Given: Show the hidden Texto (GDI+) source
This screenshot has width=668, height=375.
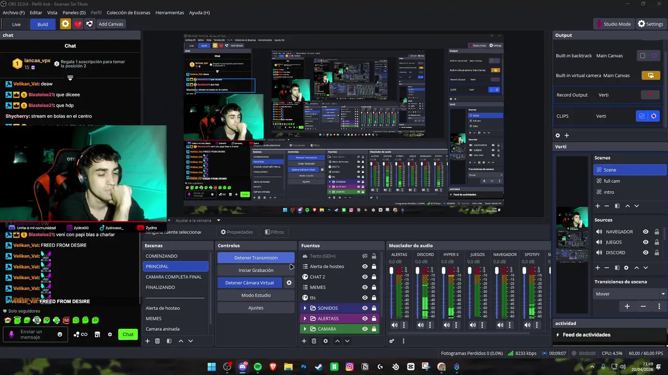Looking at the screenshot, I should [365, 256].
